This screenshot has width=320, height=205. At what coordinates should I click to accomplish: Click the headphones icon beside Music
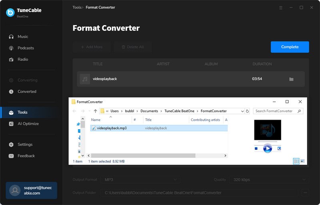click(x=11, y=37)
